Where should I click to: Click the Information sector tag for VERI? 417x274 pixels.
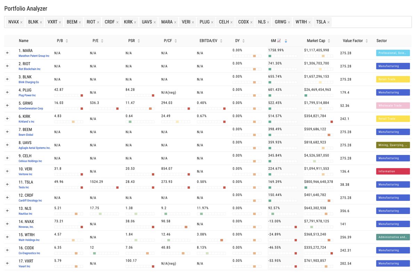pyautogui.click(x=393, y=171)
